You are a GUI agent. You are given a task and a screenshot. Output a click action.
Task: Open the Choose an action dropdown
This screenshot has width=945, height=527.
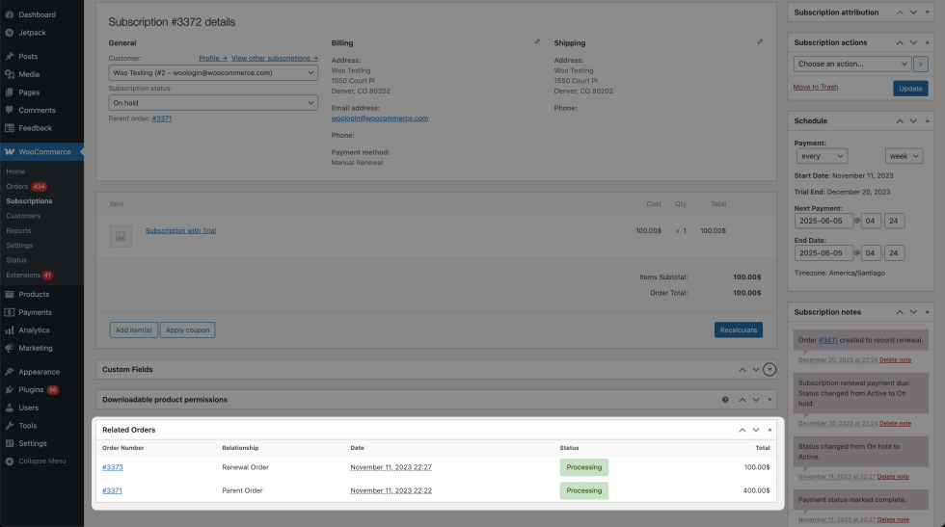click(852, 64)
